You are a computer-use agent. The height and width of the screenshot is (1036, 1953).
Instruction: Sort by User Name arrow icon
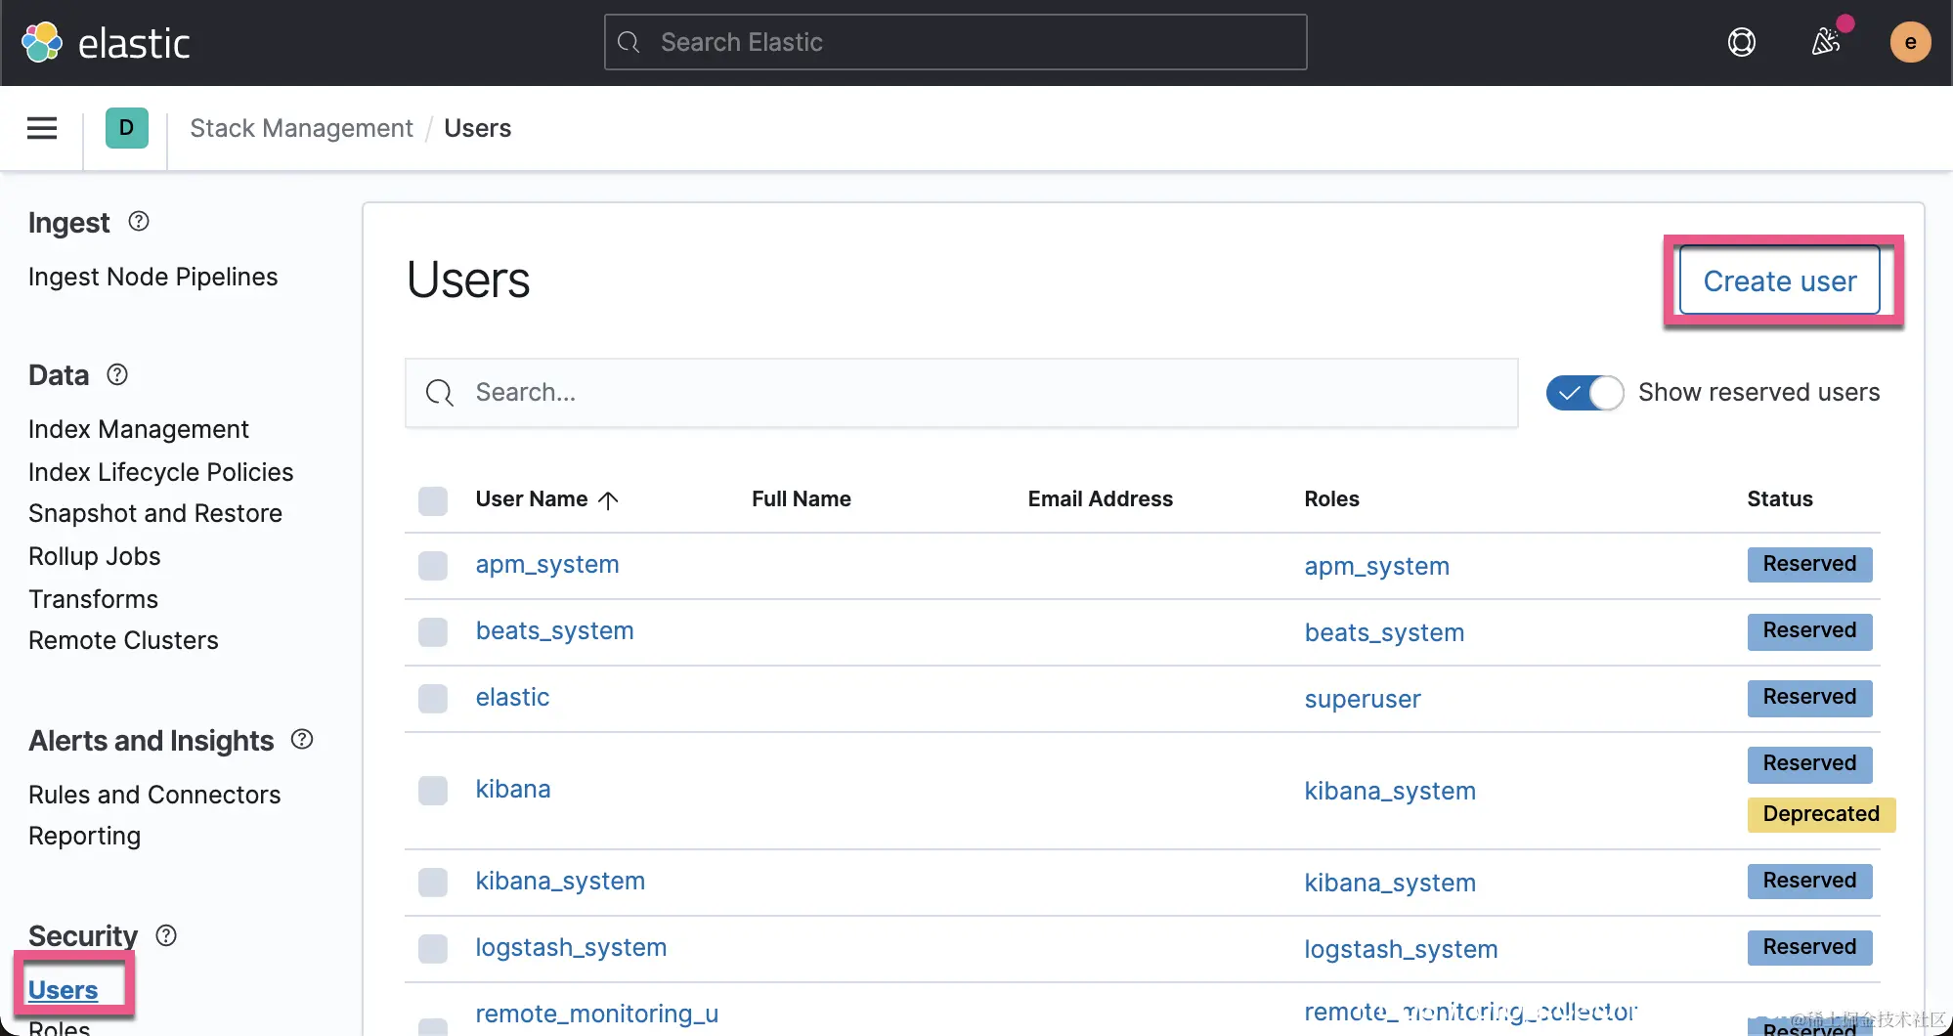point(608,500)
